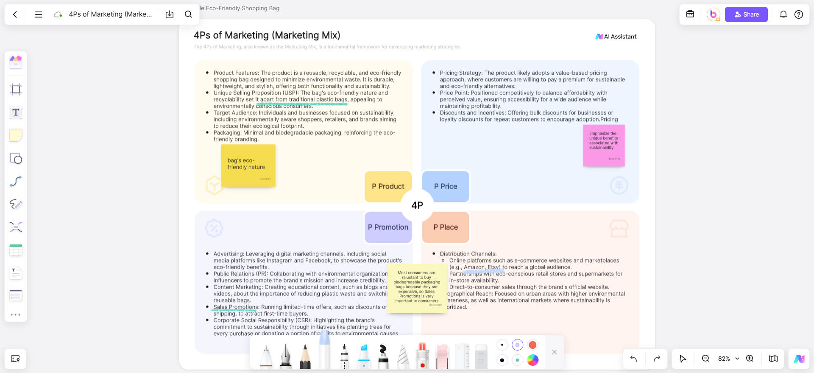Open the zoom percentage dropdown

(x=737, y=359)
